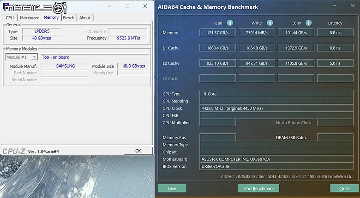This screenshot has width=360, height=198.
Task: Click the empty Serial Number field in CPU-Z
Action: 65,79
